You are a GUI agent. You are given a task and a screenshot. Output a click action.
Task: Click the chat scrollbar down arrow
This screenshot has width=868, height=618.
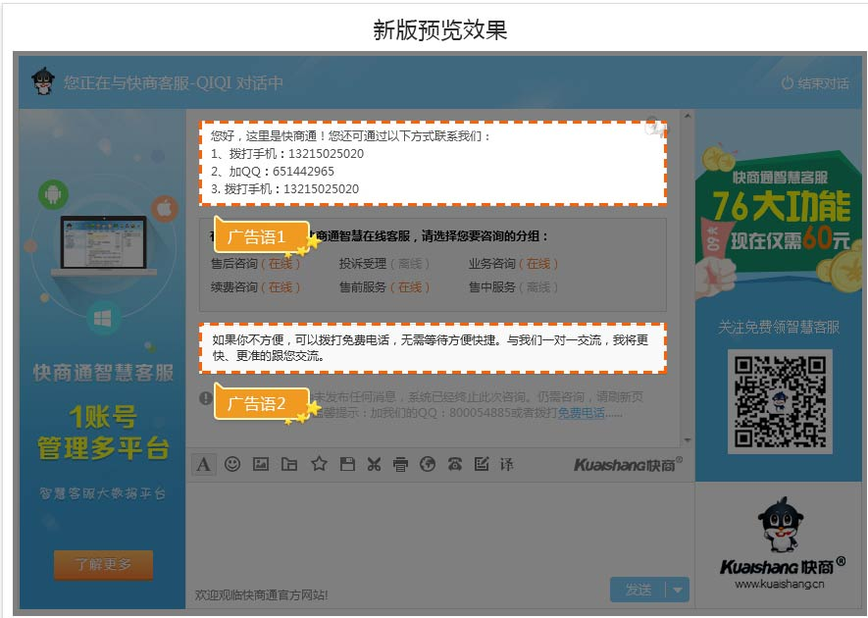click(687, 440)
